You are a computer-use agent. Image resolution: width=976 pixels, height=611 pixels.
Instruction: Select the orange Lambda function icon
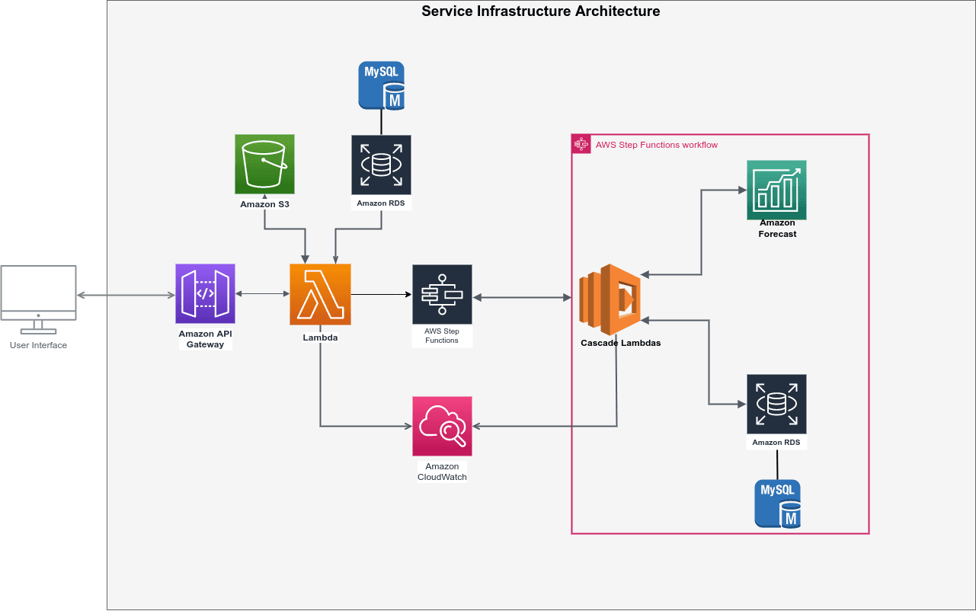pyautogui.click(x=320, y=294)
